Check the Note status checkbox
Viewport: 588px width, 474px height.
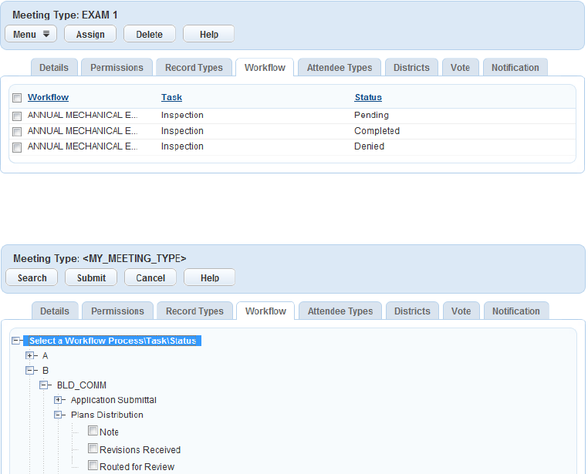[x=93, y=431]
